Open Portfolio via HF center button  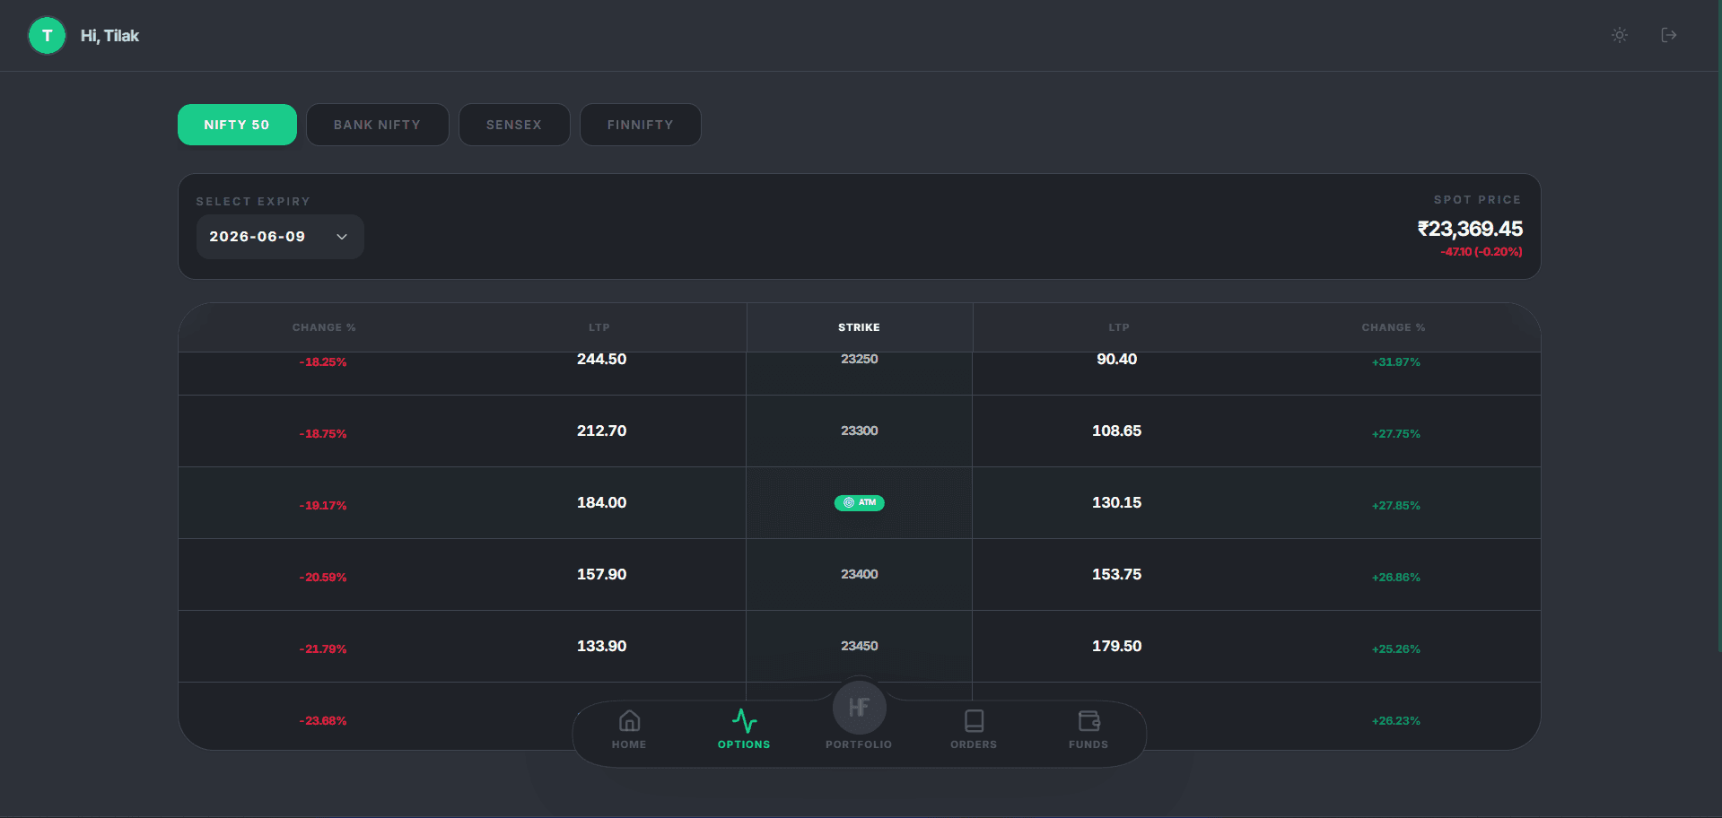(859, 708)
